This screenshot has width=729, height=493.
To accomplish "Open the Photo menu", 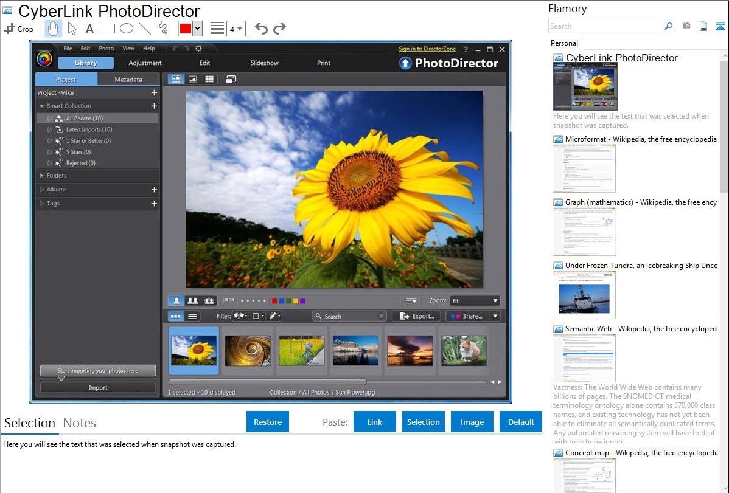I will tap(106, 48).
